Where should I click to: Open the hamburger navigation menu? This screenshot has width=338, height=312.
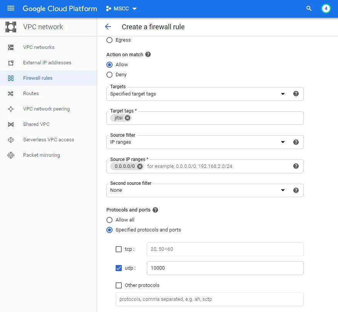tap(10, 8)
